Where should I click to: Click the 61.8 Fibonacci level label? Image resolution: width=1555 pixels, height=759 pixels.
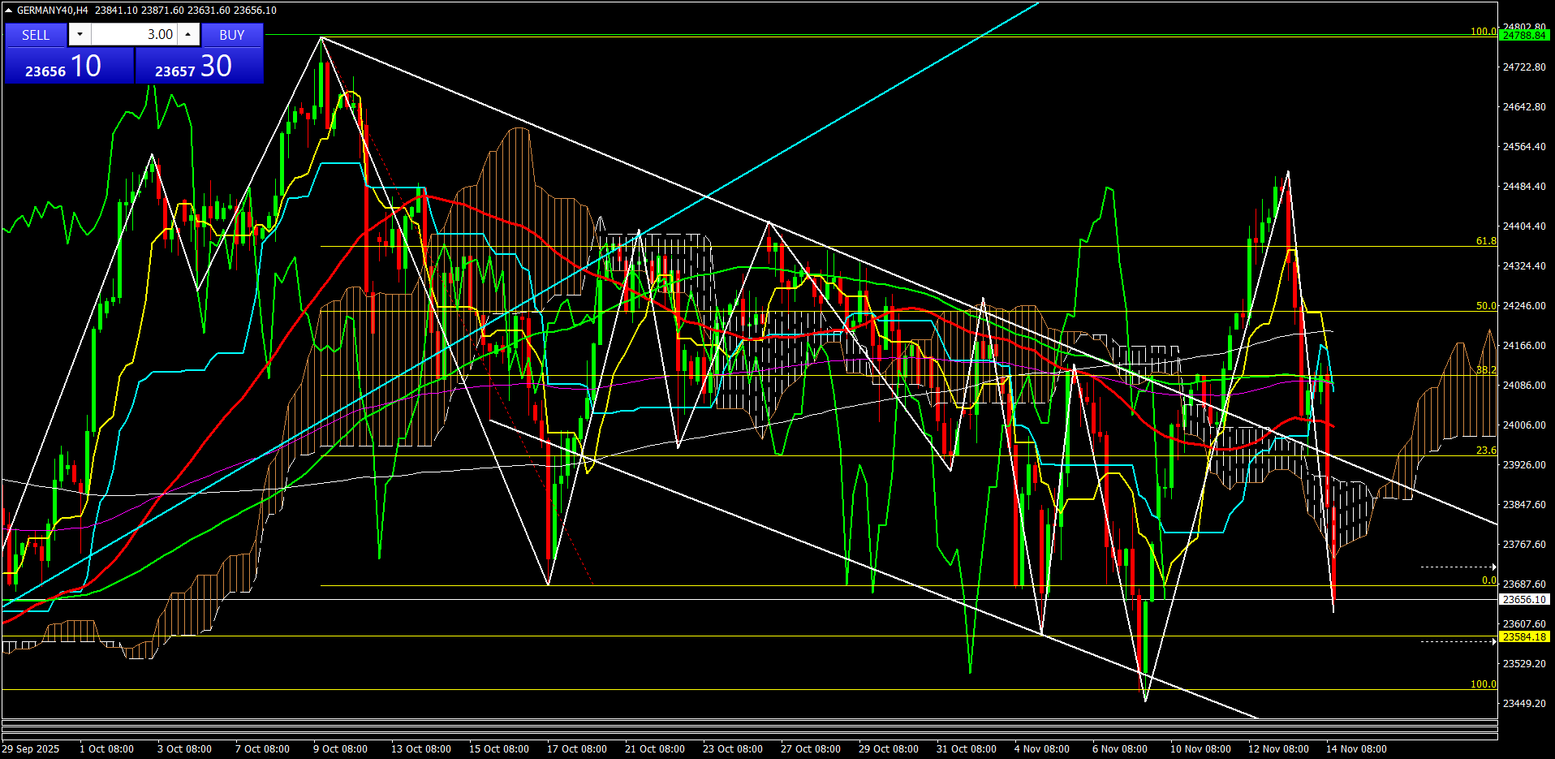point(1485,241)
